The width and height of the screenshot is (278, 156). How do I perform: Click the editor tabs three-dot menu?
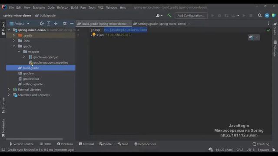coord(268,23)
